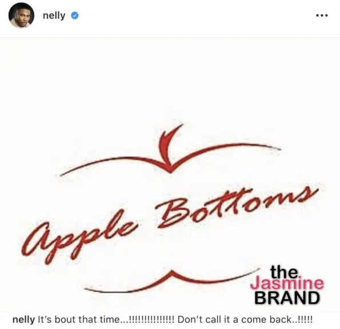Click the word 'the' in the watermark
The width and height of the screenshot is (340, 329).
[x=284, y=272]
